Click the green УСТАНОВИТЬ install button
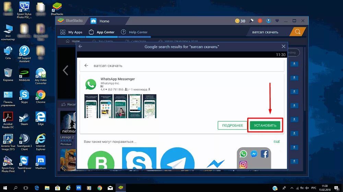343x192 pixels. point(265,125)
